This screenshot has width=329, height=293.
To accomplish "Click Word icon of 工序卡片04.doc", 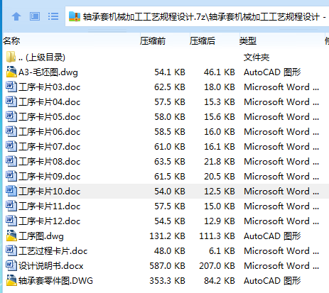I will coord(11,101).
